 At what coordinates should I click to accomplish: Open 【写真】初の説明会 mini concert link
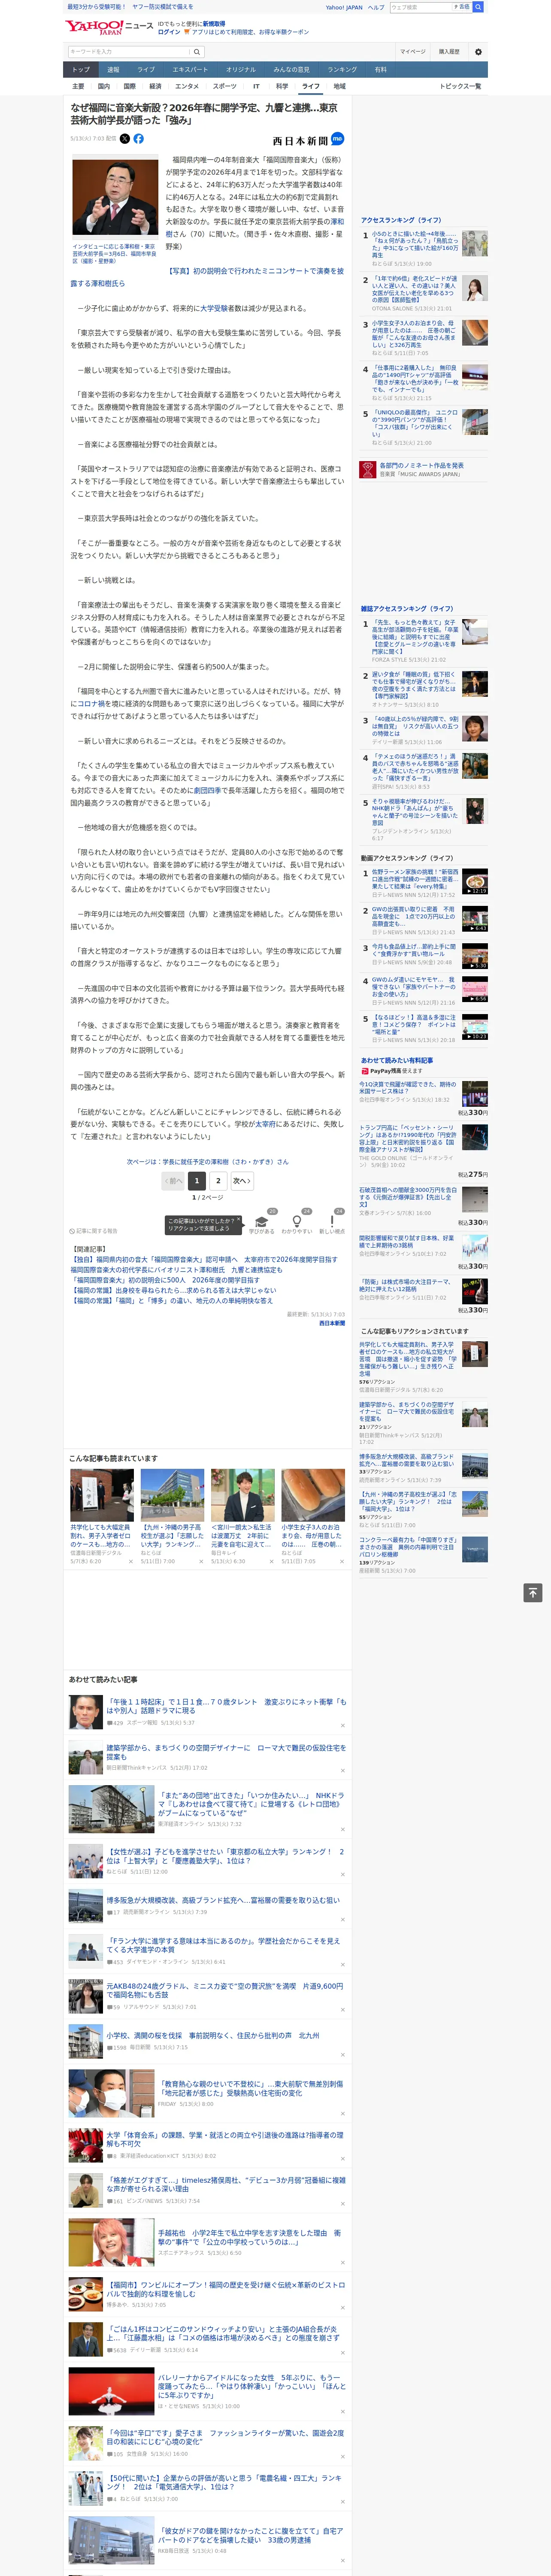(x=207, y=277)
